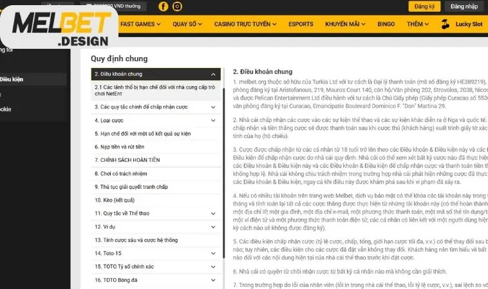Open the KHUYẾN MÃI menu
Image resolution: width=488 pixels, height=289 pixels.
345,24
